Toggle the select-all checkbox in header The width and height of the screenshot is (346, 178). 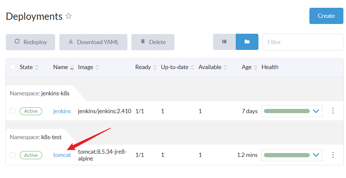[13, 67]
